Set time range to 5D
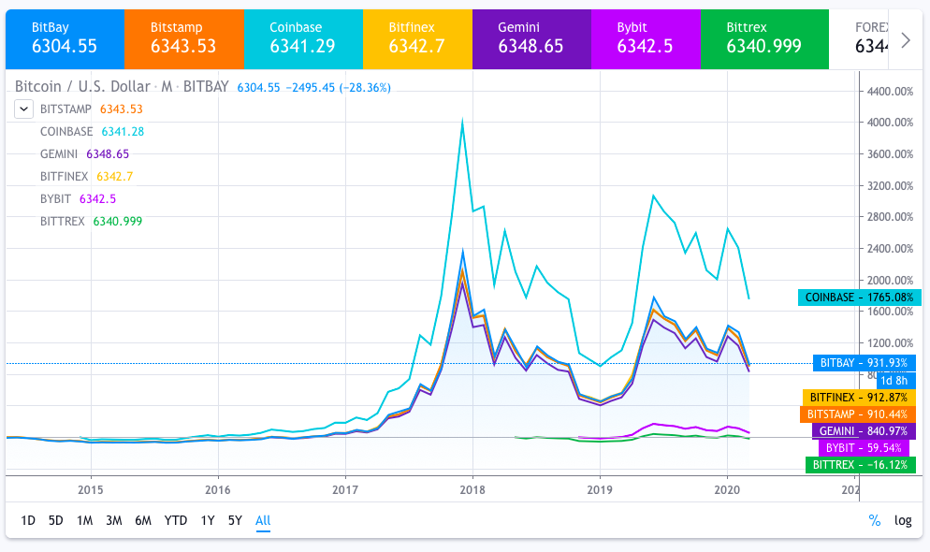Screen dimensions: 930x552 coord(56,520)
